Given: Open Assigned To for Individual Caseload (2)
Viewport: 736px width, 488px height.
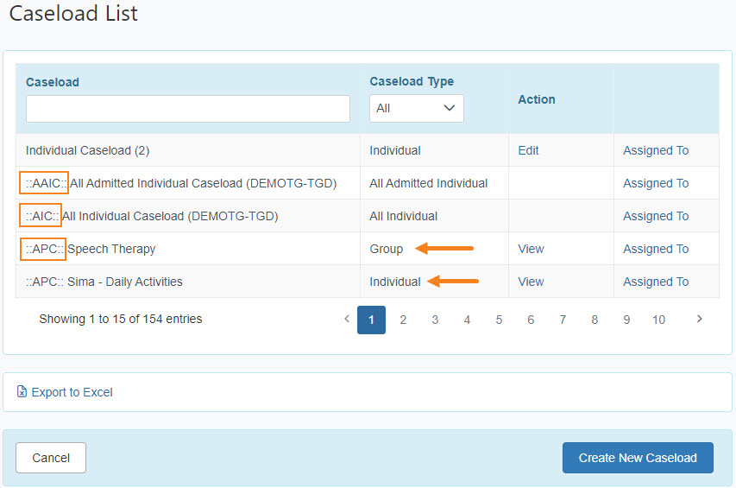Looking at the screenshot, I should [x=656, y=150].
